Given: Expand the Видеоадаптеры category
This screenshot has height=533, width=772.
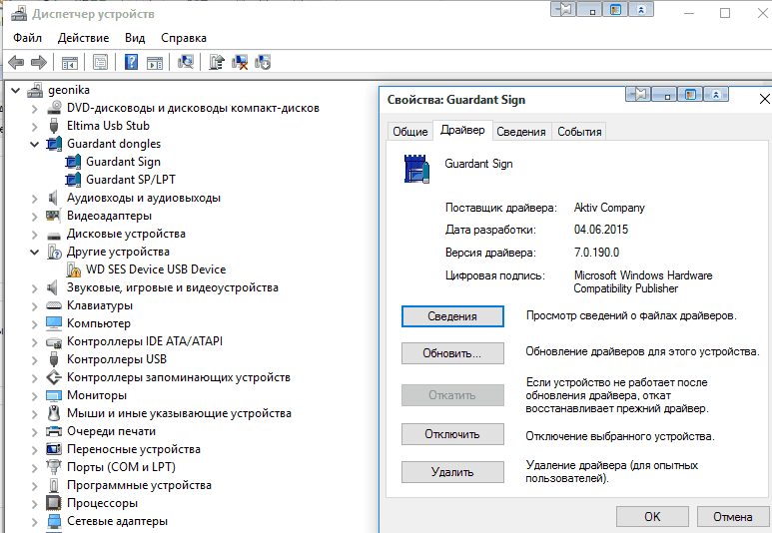Looking at the screenshot, I should (35, 216).
